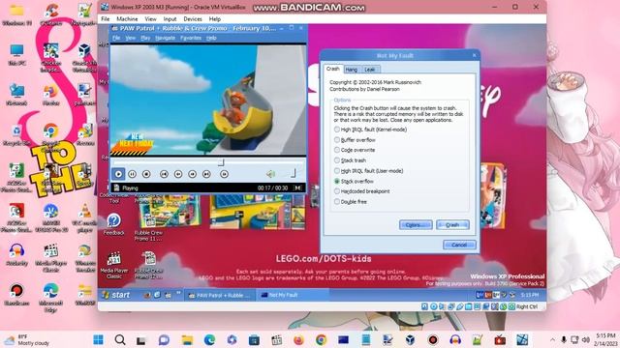Switch to Not My Fault taskbar button
Screen dimensions: 620x348
292,295
